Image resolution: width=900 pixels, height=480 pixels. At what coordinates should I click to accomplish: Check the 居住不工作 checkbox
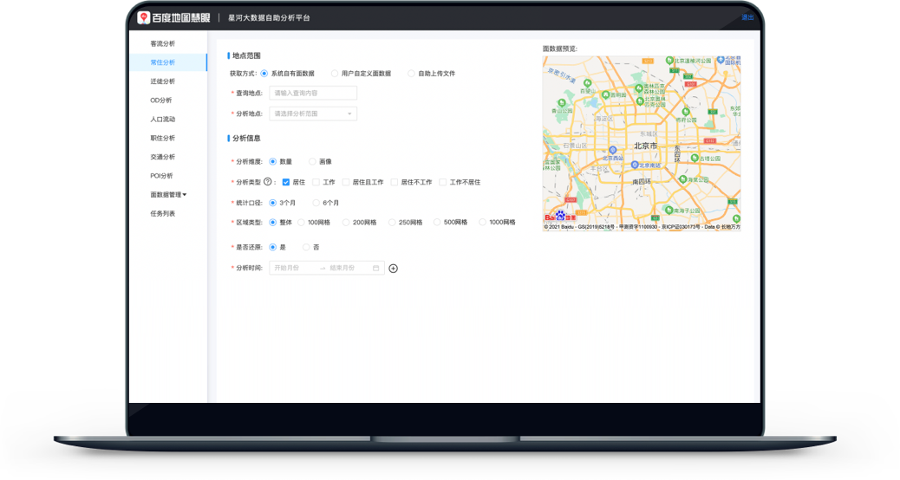pyautogui.click(x=394, y=182)
